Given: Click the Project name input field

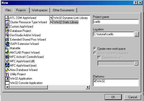Looking at the screenshot, I should click(x=116, y=22).
